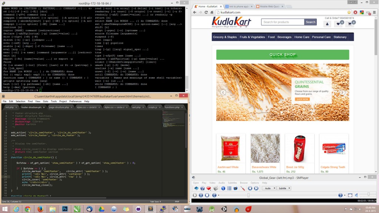379x213 pixels.
Task: Open the wishlist heart icon on KudlaKart
Action: click(x=338, y=24)
